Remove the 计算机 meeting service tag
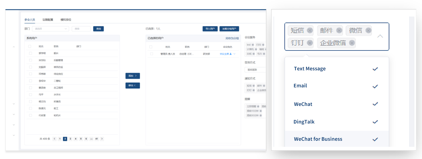Screen dimensions: 422x159 256,49
